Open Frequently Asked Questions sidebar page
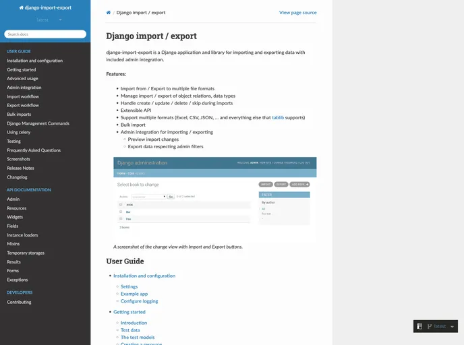This screenshot has width=464, height=345. [34, 150]
